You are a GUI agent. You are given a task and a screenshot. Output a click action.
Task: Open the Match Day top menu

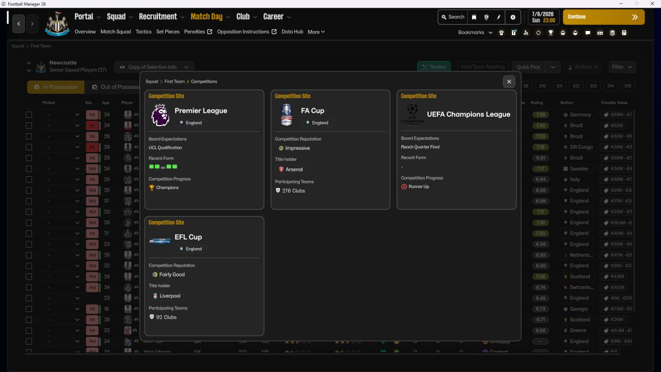[207, 17]
